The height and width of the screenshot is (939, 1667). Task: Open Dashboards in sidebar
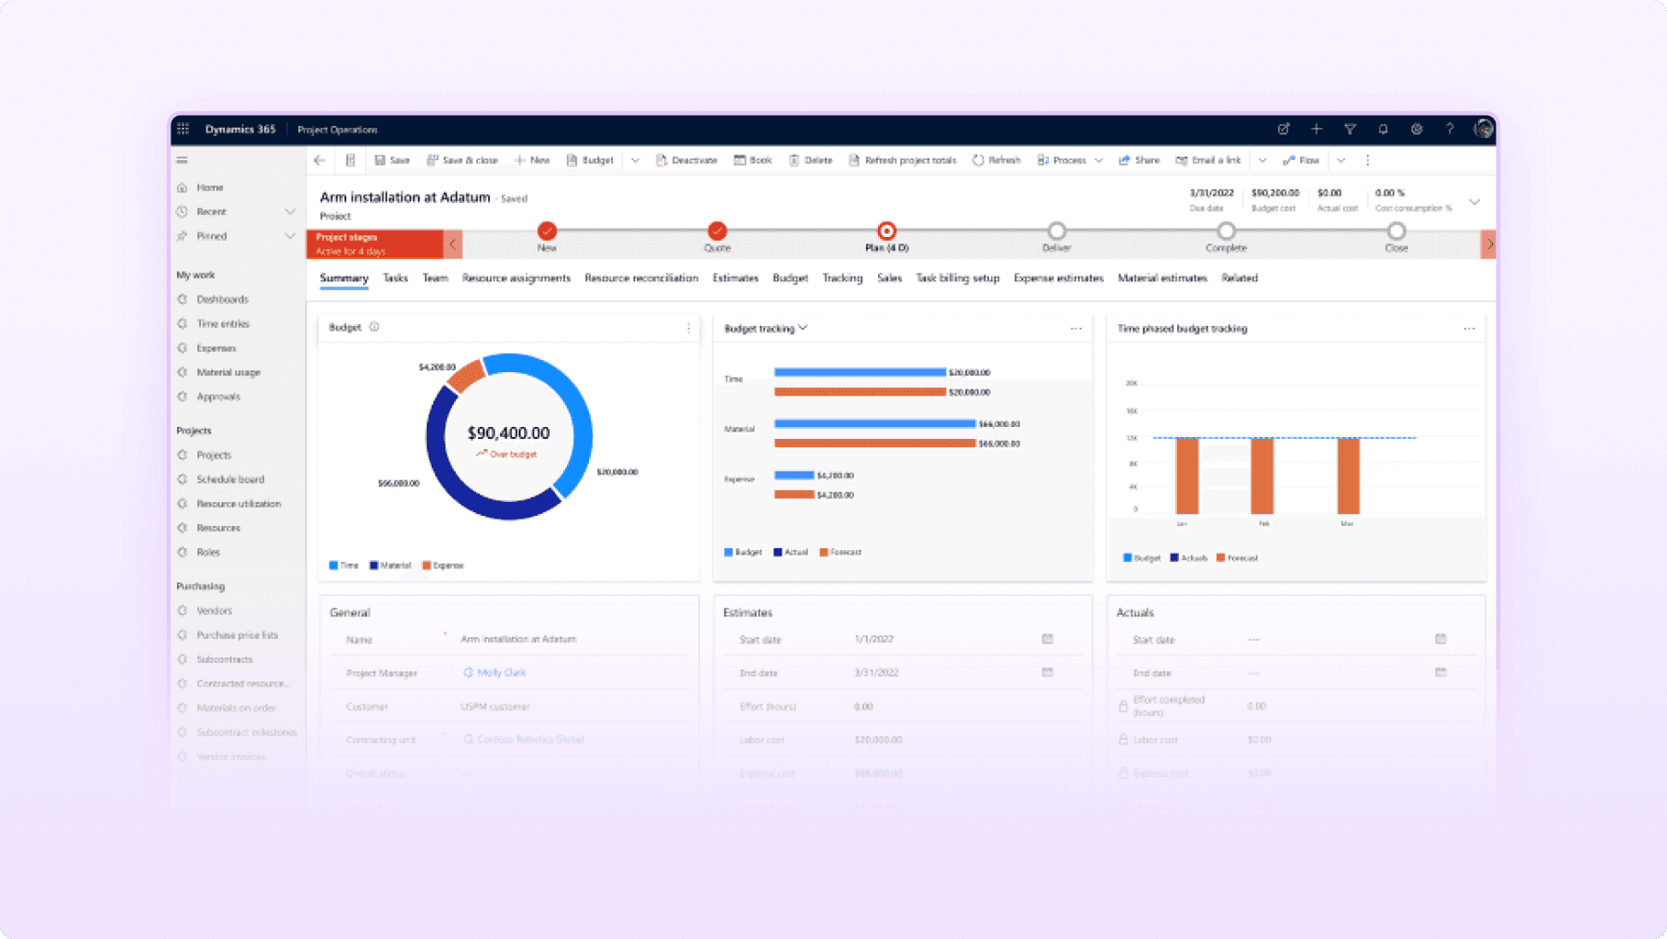[x=222, y=299]
